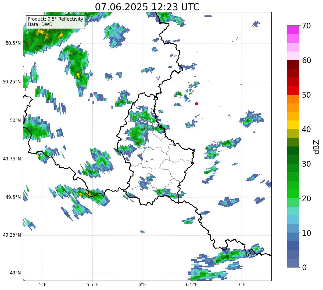Click the 49.25°N latitude label

[x=12, y=235]
